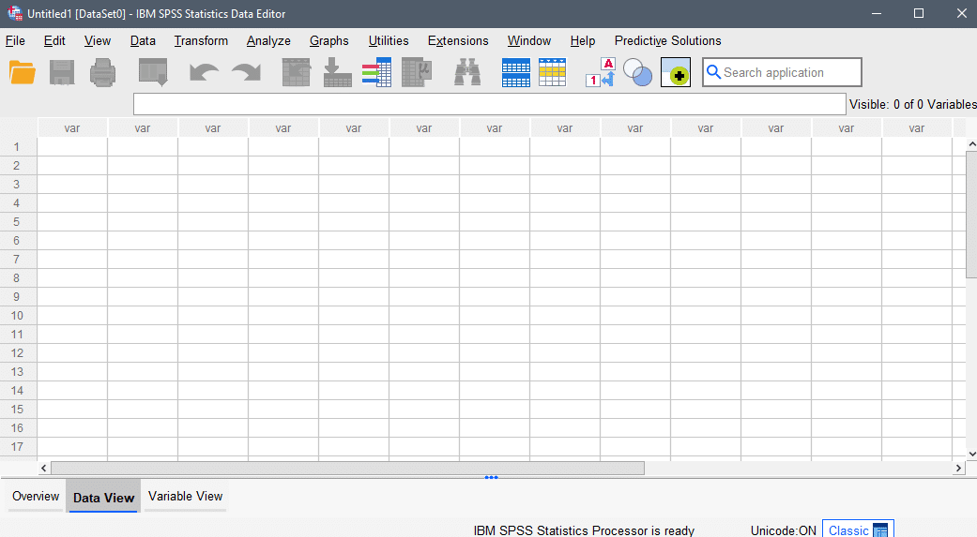The height and width of the screenshot is (537, 977).
Task: Open the Transform menu
Action: [201, 41]
